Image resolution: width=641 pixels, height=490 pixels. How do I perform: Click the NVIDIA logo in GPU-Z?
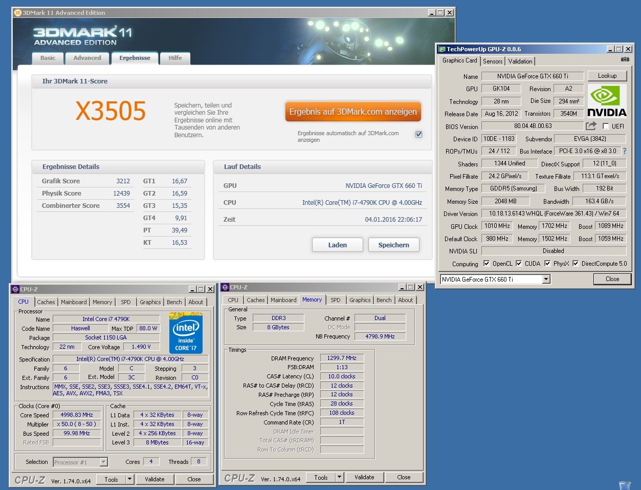pos(607,101)
